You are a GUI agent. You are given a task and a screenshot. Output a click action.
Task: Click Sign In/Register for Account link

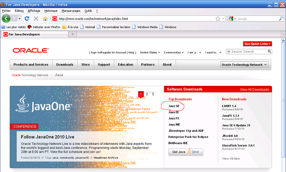108,53
